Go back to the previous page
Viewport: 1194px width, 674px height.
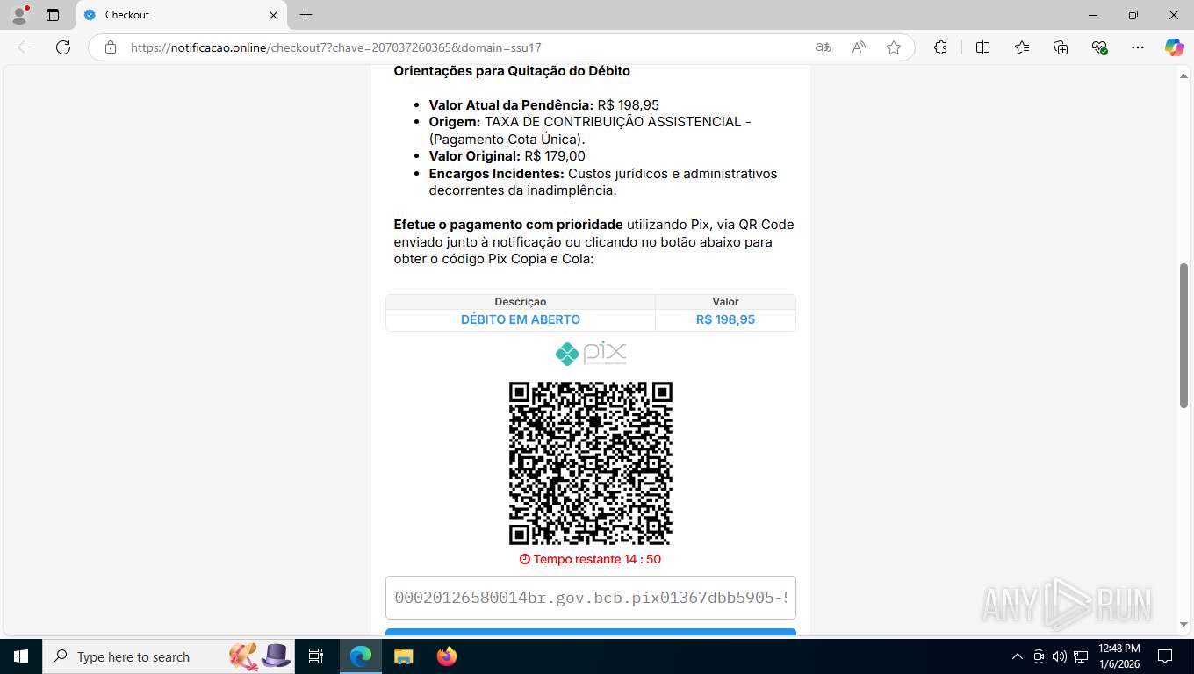25,47
